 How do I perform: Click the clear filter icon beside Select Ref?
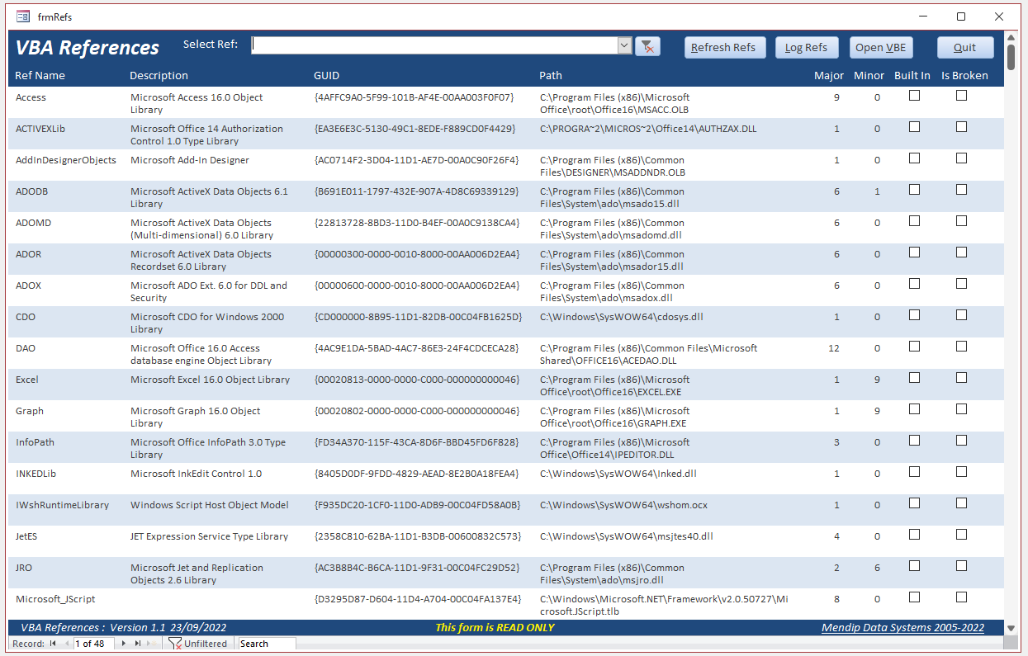(x=647, y=47)
